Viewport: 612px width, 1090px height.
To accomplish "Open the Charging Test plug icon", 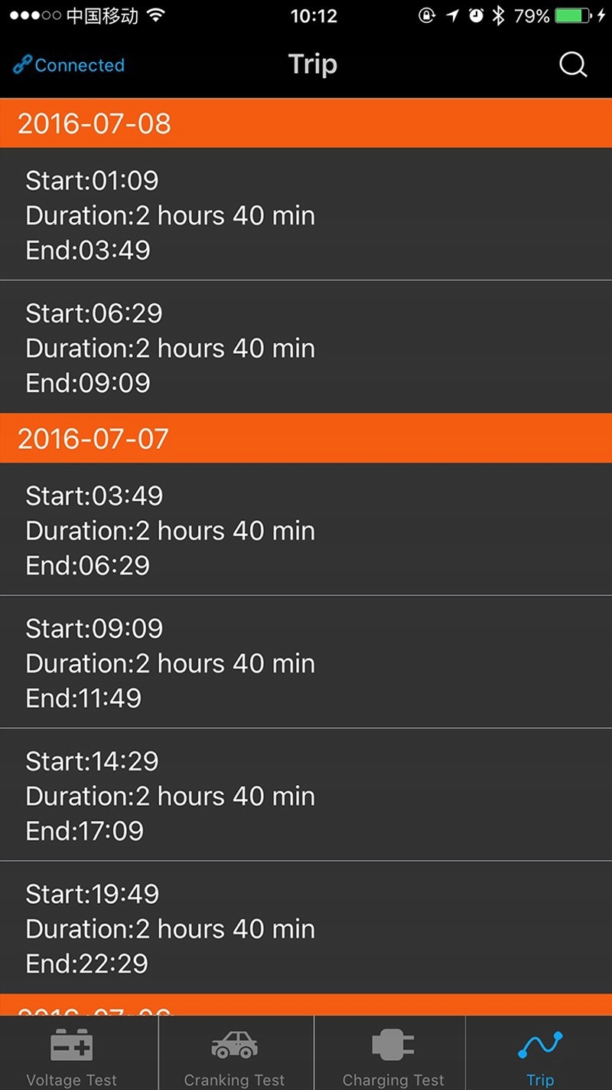I will point(393,1045).
